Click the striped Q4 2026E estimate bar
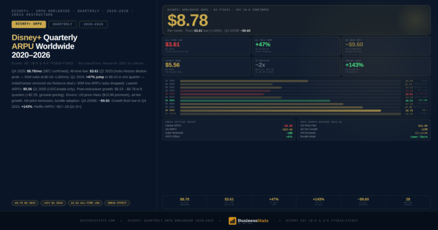This screenshot has width=438, height=230. click(290, 114)
